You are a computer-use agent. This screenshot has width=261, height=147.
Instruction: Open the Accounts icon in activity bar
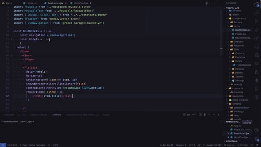pos(257,130)
